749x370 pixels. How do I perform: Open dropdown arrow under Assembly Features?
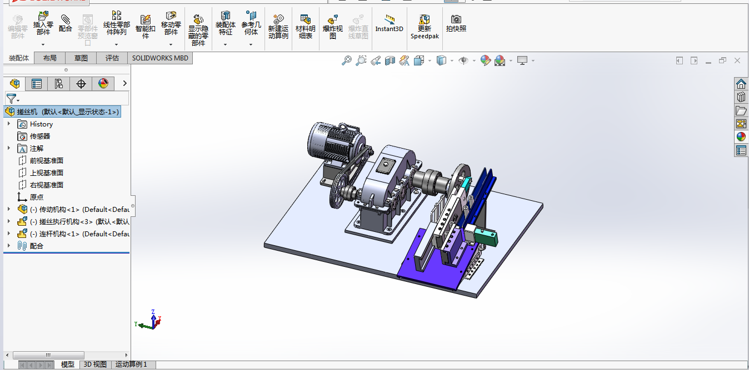click(x=226, y=44)
